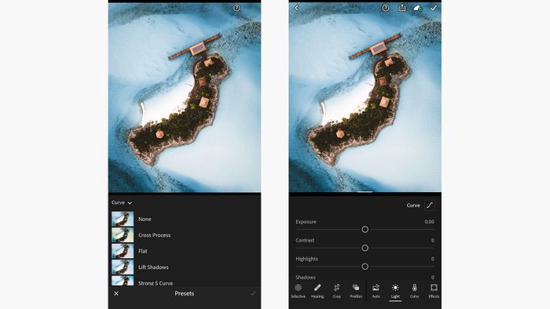The height and width of the screenshot is (309, 550).
Task: Expand the Curve preset group dropdown
Action: pyautogui.click(x=122, y=202)
